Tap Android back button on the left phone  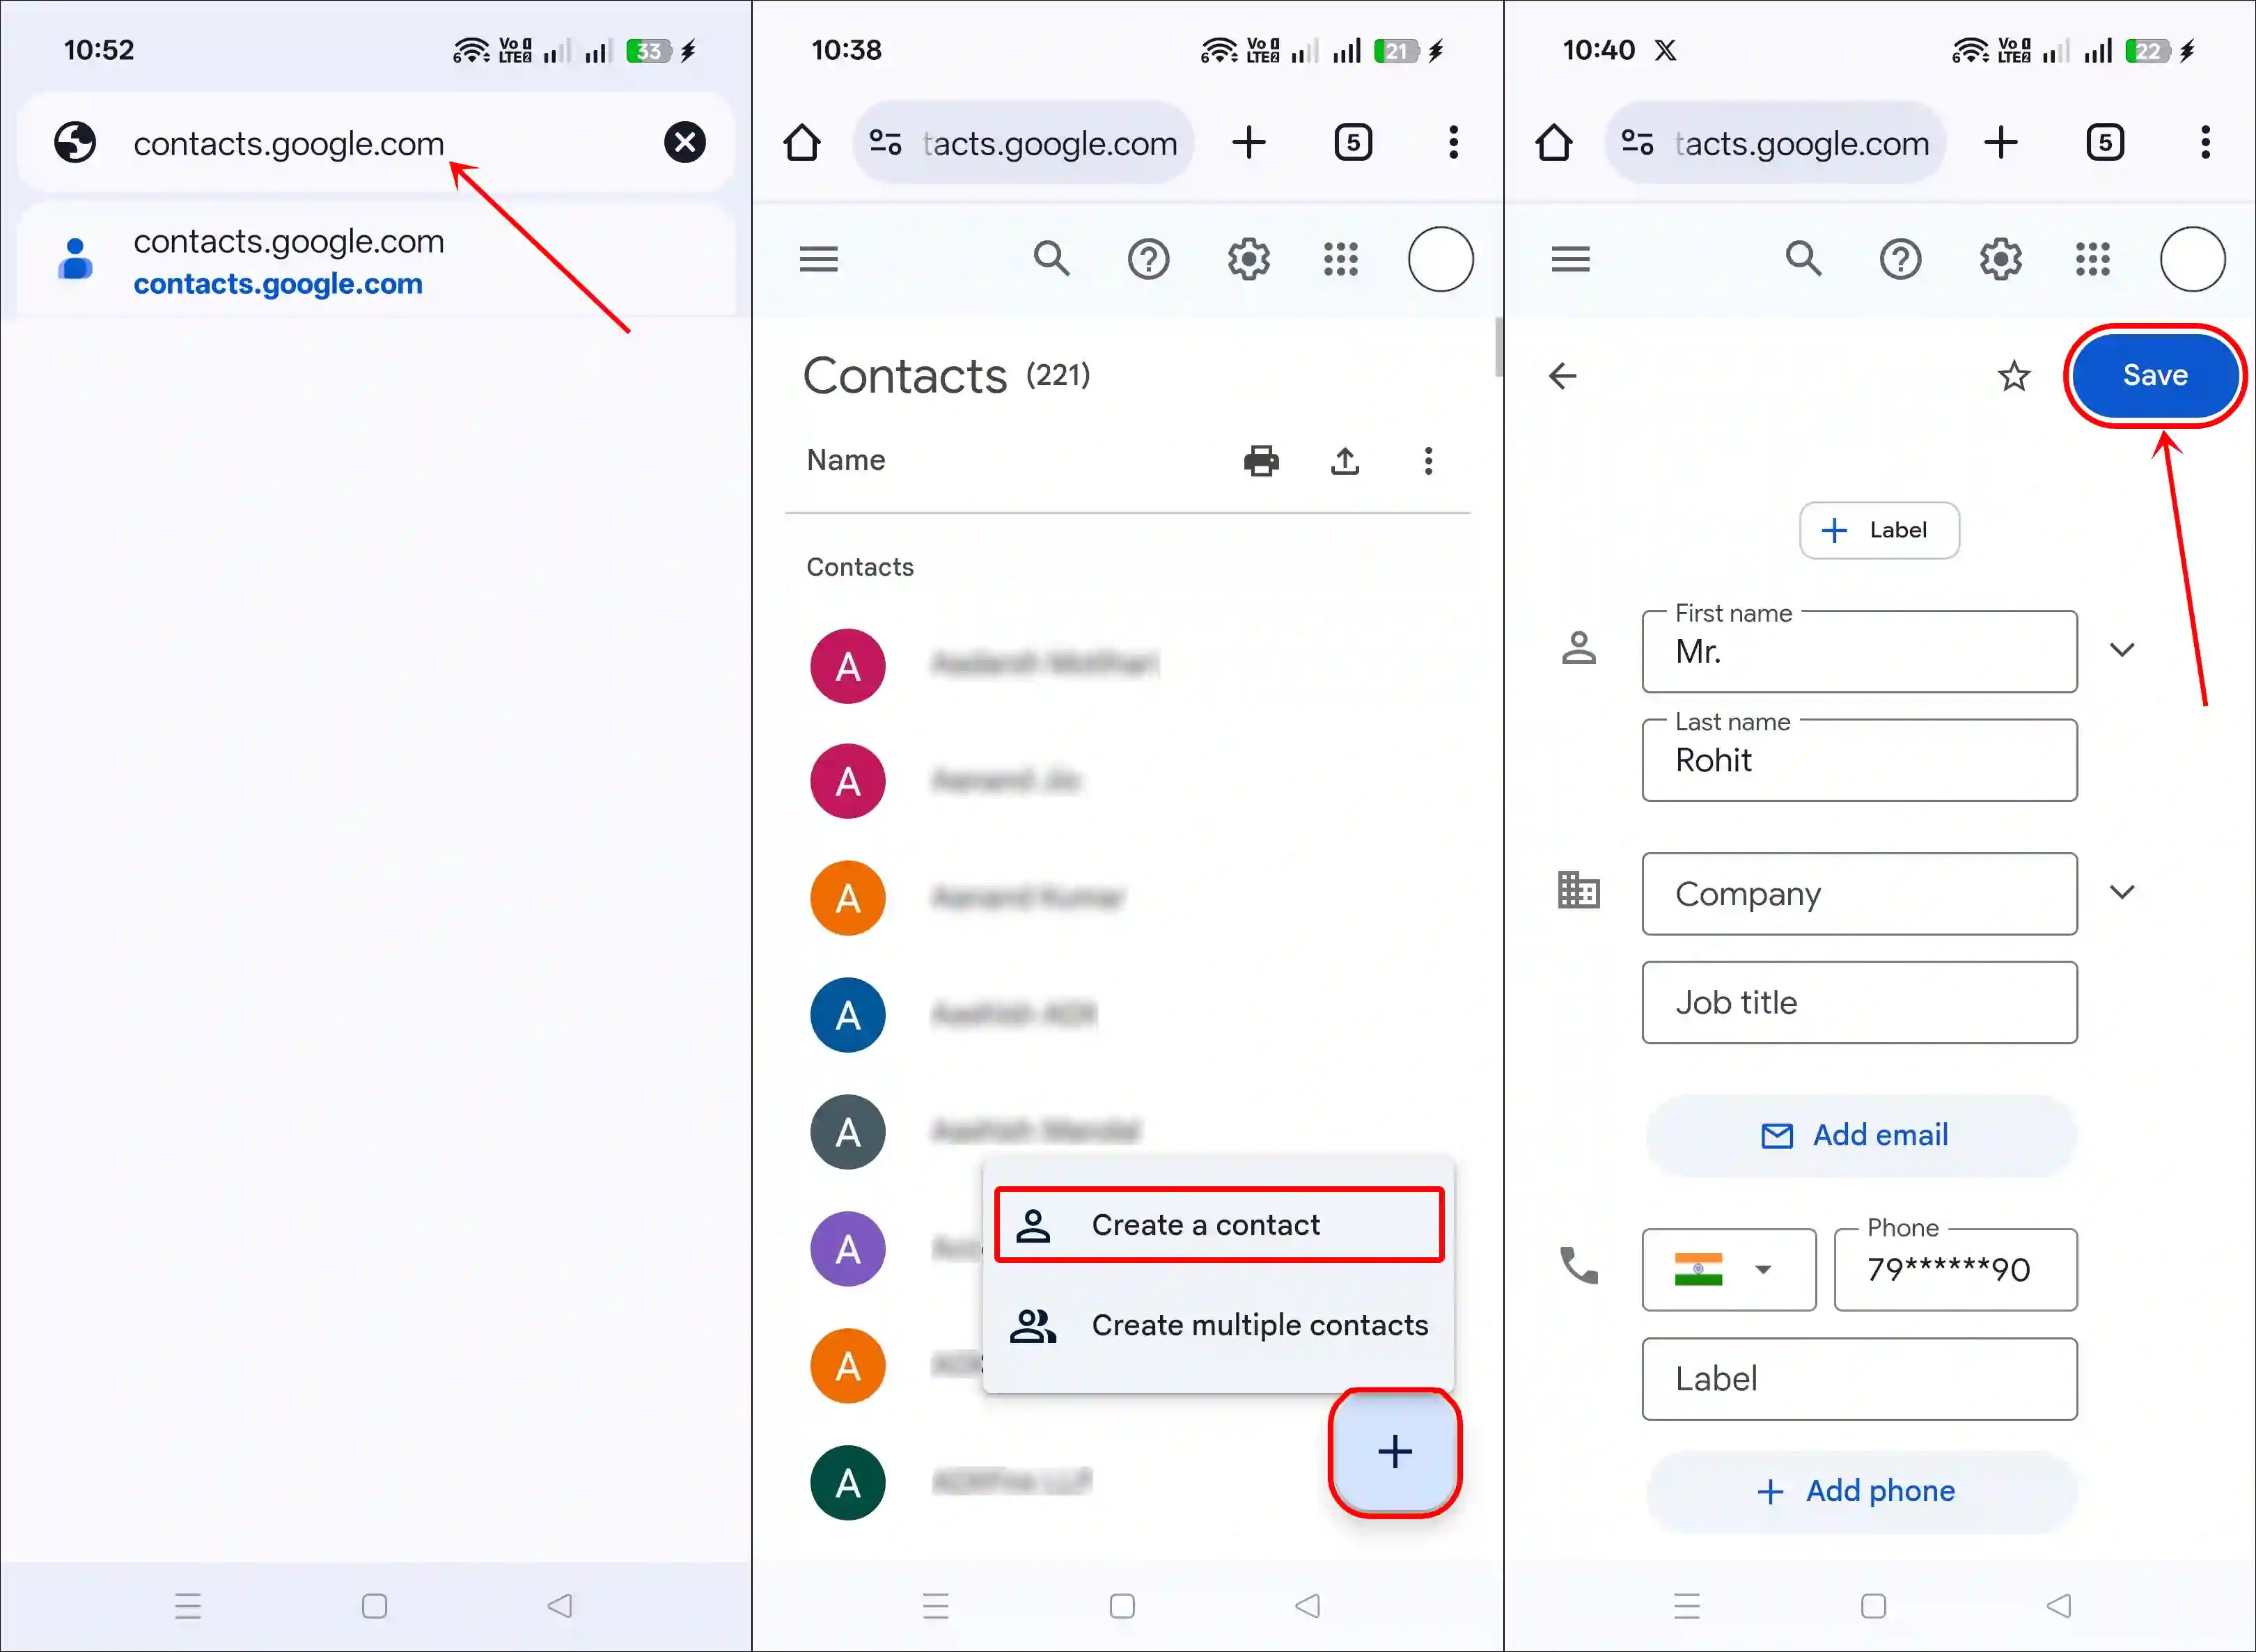coord(560,1606)
